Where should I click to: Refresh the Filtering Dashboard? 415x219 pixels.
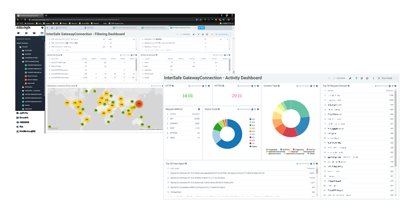pyautogui.click(x=207, y=34)
